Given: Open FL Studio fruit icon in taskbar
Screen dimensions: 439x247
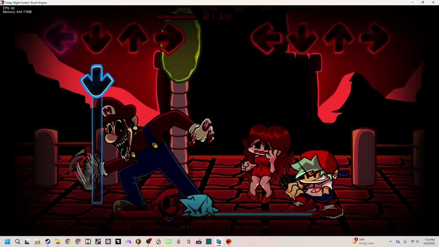Looking at the screenshot, I should coord(138,242).
